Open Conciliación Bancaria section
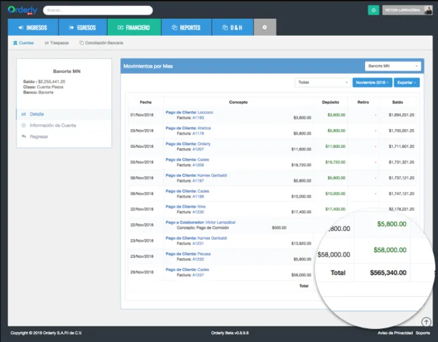Viewport: 438px width, 342px height. [101, 43]
